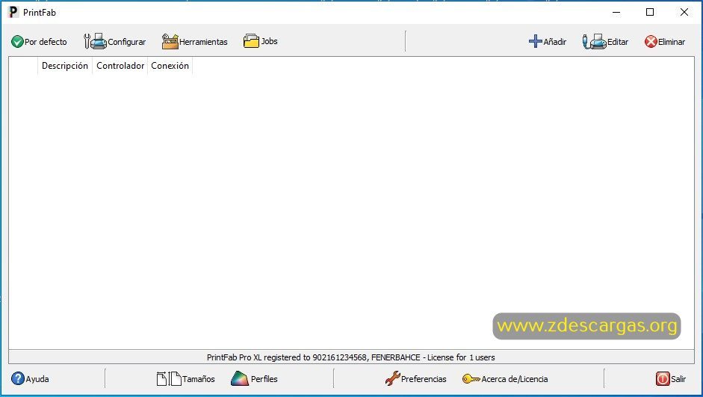This screenshot has height=397, width=703.
Task: Click the Eliminar label
Action: tap(672, 42)
